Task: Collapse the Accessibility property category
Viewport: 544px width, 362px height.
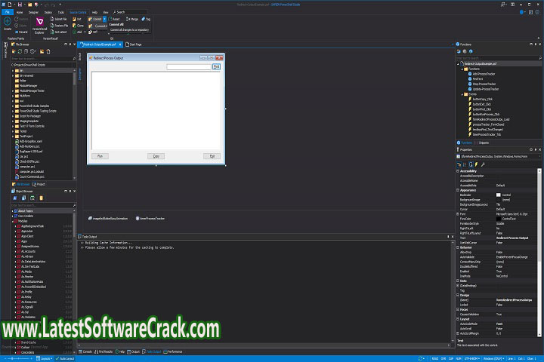Action: pos(458,171)
